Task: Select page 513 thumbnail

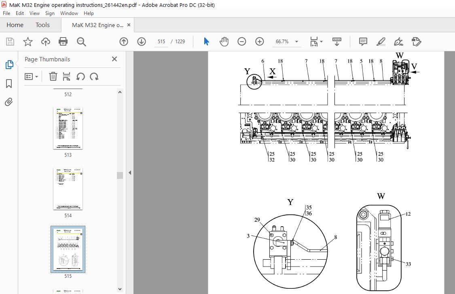Action: (68, 128)
